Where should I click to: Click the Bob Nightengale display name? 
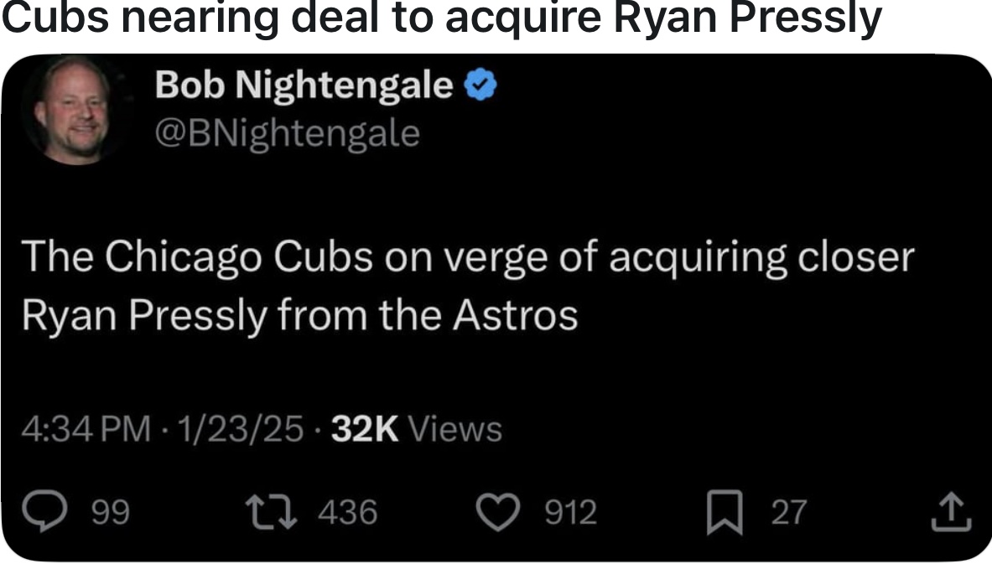(304, 85)
